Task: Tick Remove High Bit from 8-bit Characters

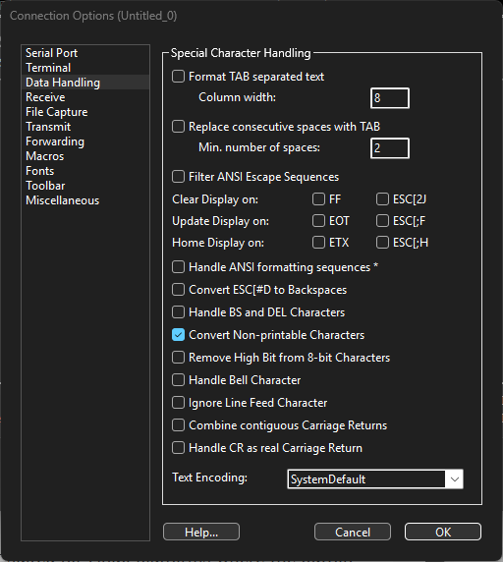Action: click(178, 358)
